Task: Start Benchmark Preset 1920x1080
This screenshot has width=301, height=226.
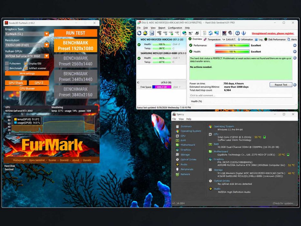Action: click(75, 46)
